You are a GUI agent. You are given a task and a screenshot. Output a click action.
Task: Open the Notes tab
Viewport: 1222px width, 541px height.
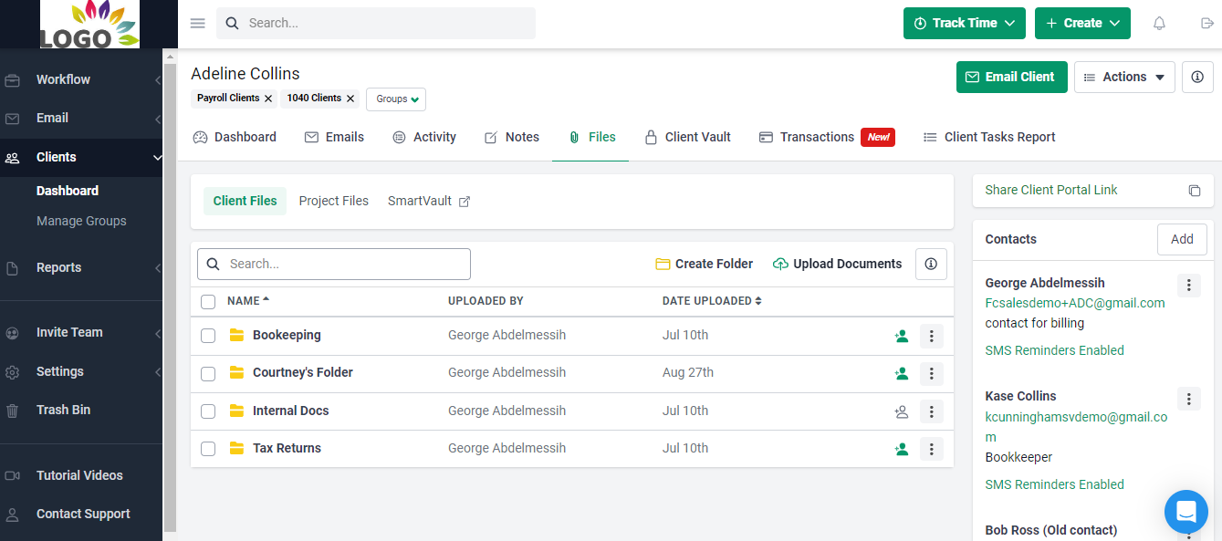click(x=511, y=137)
